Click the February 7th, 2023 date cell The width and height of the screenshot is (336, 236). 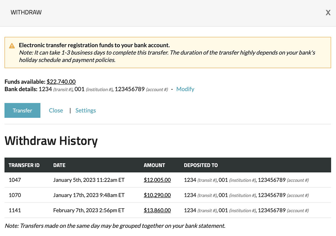[89, 210]
